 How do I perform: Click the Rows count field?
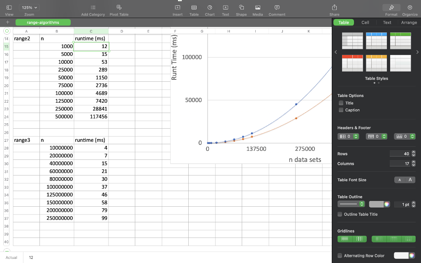click(x=400, y=154)
